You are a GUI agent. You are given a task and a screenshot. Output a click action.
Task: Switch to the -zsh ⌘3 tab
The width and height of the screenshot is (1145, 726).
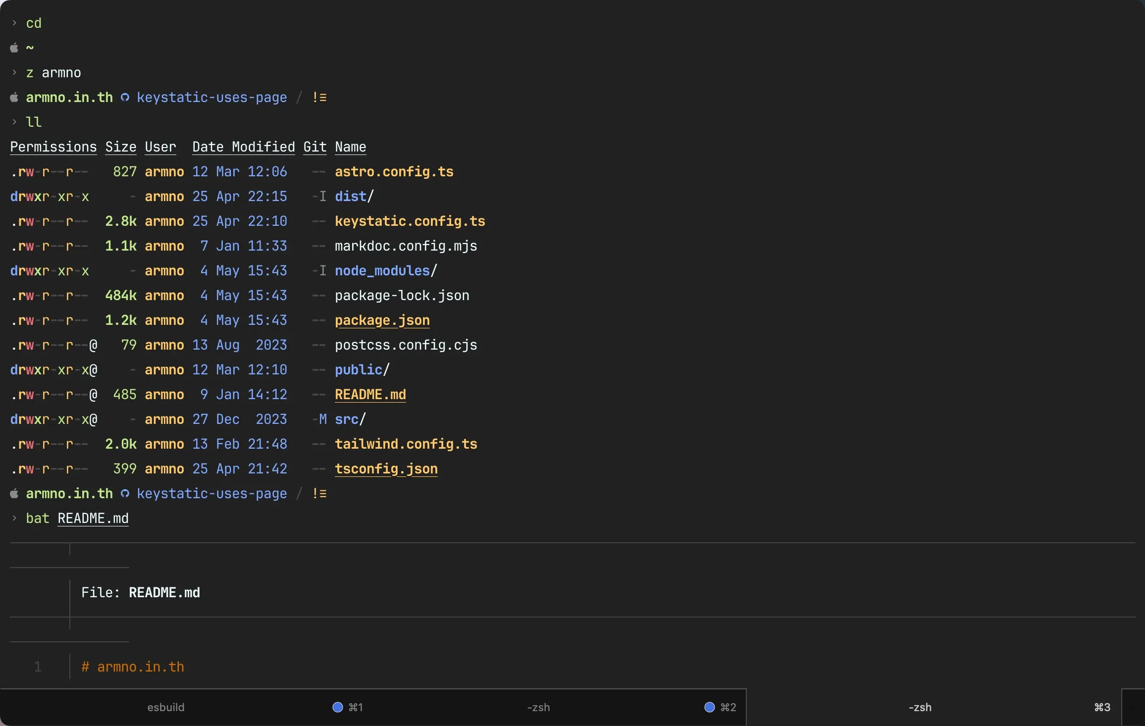(x=919, y=707)
